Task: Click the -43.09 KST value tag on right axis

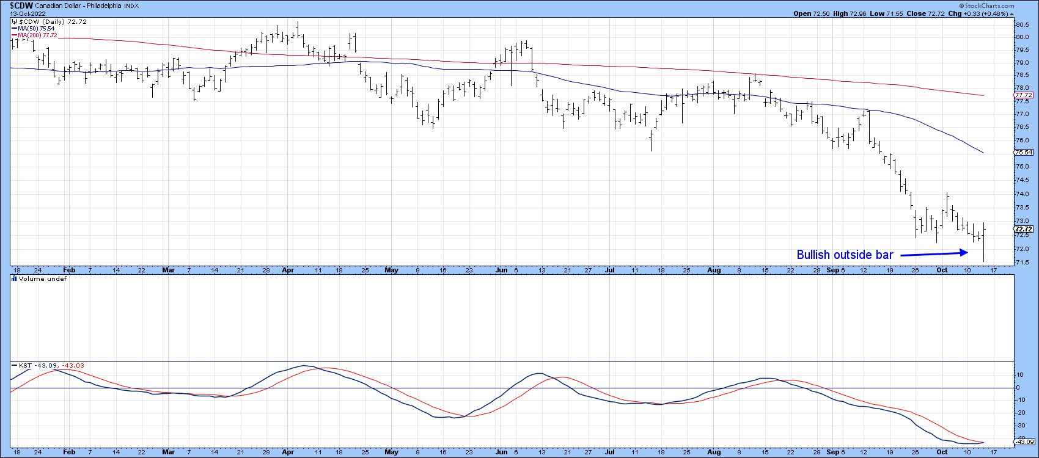Action: tap(1023, 441)
